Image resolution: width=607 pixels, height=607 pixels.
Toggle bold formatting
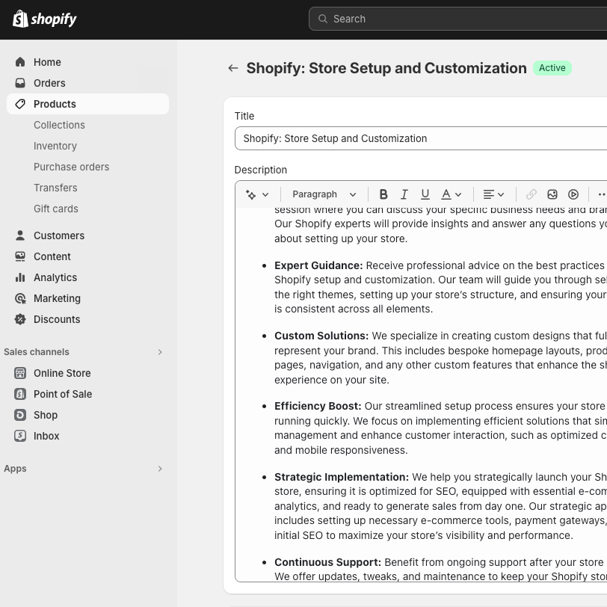coord(383,194)
